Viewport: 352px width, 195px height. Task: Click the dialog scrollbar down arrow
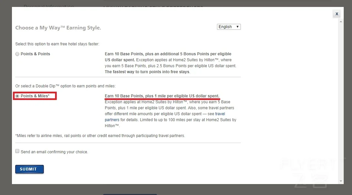pyautogui.click(x=341, y=181)
